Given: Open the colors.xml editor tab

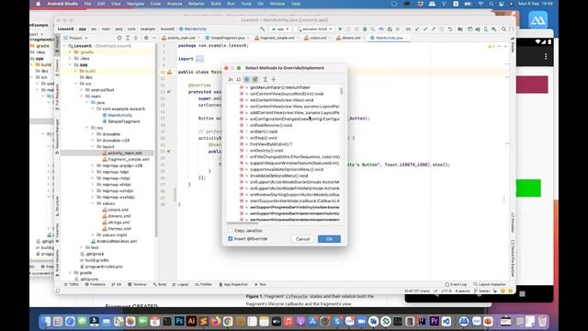Looking at the screenshot, I should [x=318, y=38].
